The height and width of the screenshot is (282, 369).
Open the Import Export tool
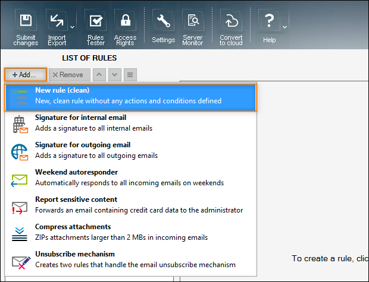[57, 22]
